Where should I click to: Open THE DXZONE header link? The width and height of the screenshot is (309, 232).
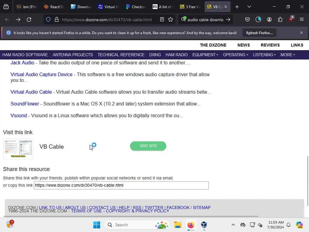coord(213,45)
